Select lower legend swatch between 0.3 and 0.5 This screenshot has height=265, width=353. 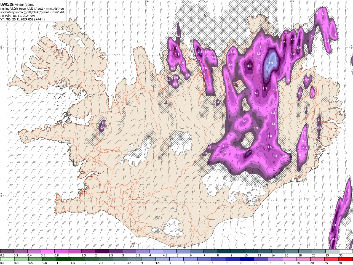tap(21, 259)
